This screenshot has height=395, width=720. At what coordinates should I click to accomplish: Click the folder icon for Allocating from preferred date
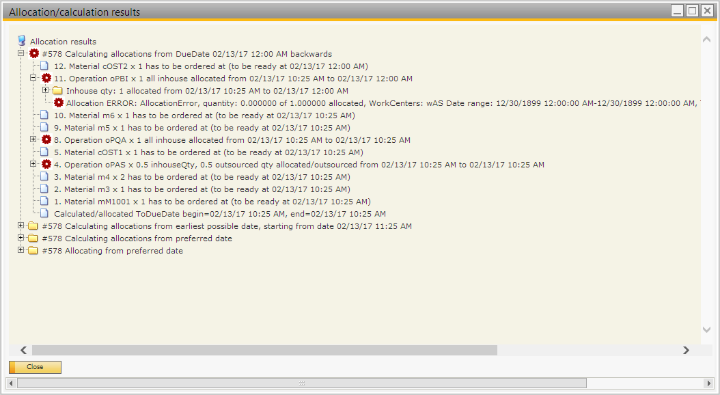33,251
